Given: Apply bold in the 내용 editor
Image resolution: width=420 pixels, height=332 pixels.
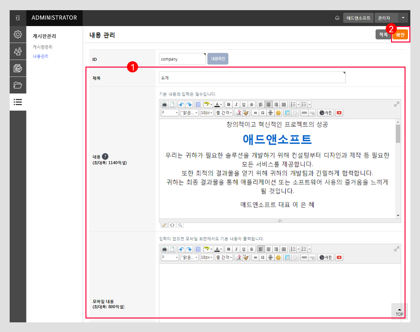Looking at the screenshot, I should click(x=228, y=104).
